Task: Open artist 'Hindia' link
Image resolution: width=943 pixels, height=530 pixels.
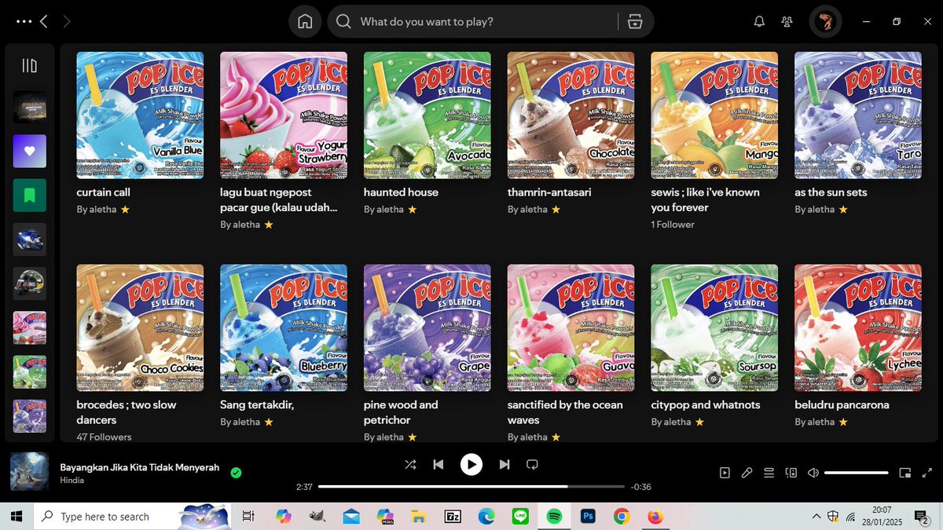Action: coord(72,480)
